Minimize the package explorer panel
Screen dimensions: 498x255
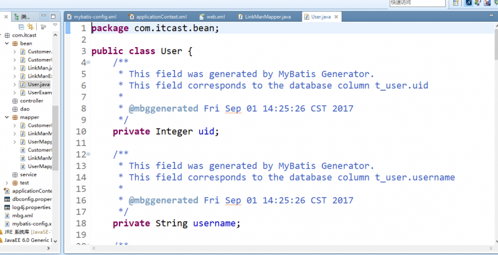click(44, 16)
